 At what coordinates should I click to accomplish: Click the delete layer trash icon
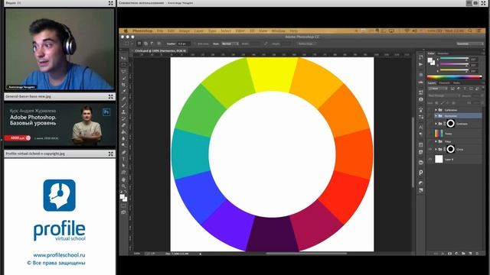[477, 254]
